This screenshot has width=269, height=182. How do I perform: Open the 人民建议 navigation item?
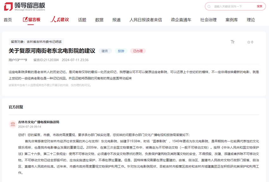[59, 20]
